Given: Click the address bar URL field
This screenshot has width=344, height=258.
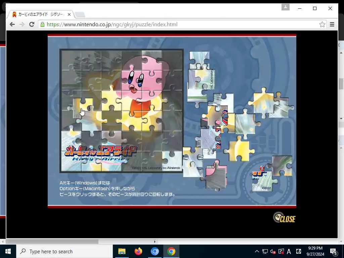Looking at the screenshot, I should tap(182, 24).
